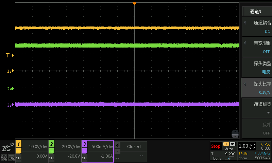Select channel 2 ground level marker
This screenshot has width=272, height=163.
[11, 89]
